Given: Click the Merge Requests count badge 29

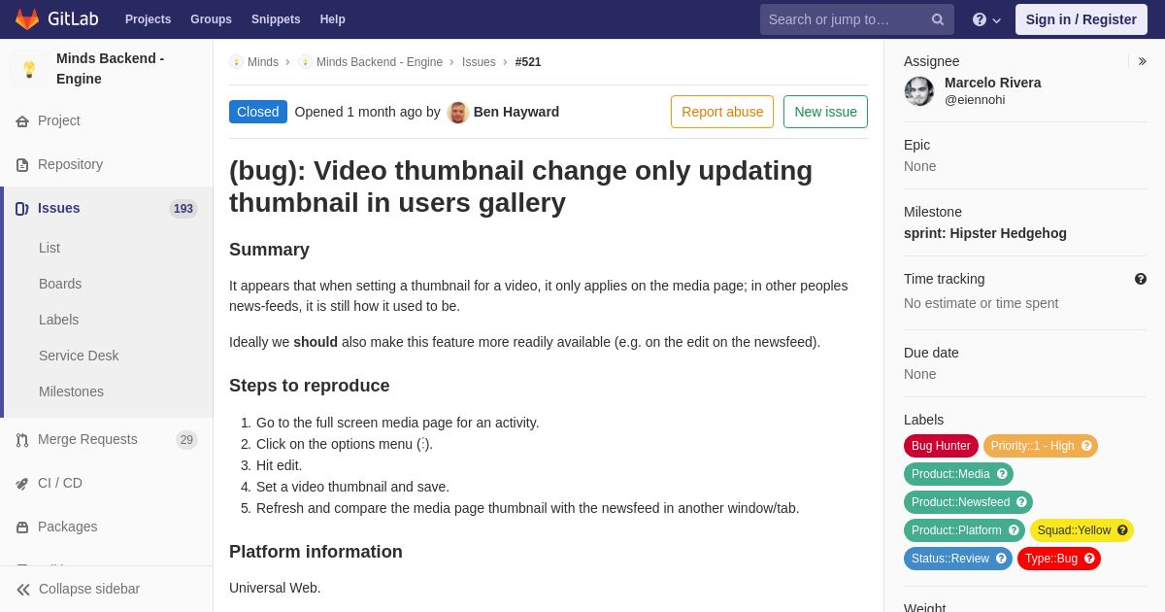Looking at the screenshot, I should pyautogui.click(x=186, y=440).
